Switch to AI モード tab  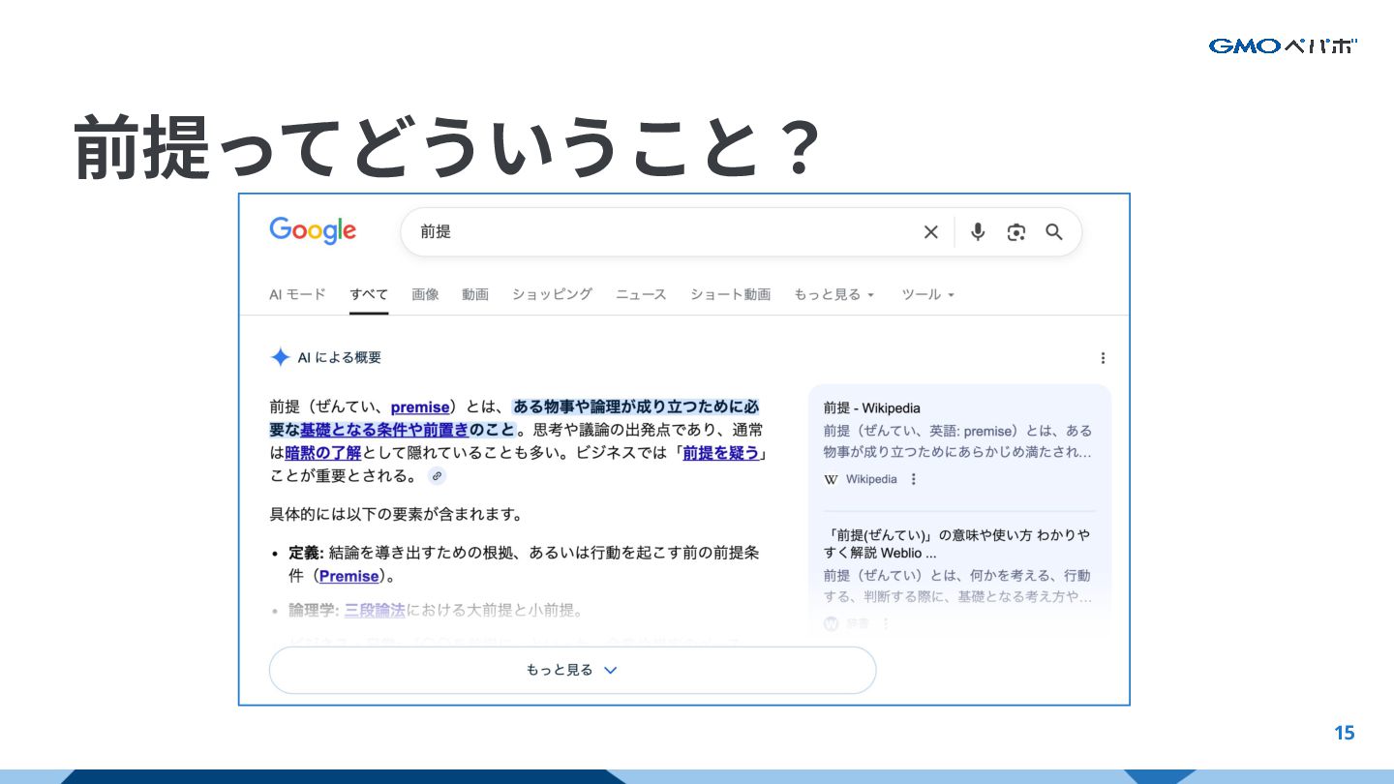297,294
